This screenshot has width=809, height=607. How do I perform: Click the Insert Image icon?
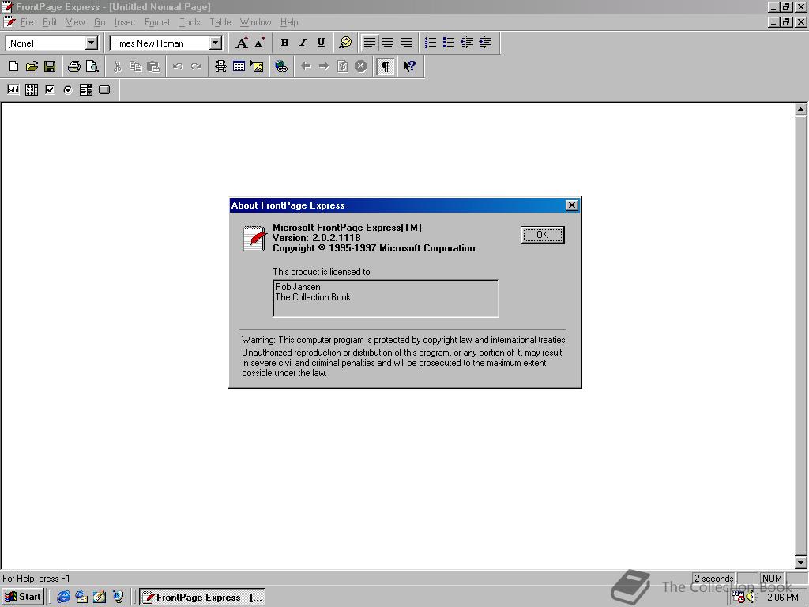click(257, 66)
